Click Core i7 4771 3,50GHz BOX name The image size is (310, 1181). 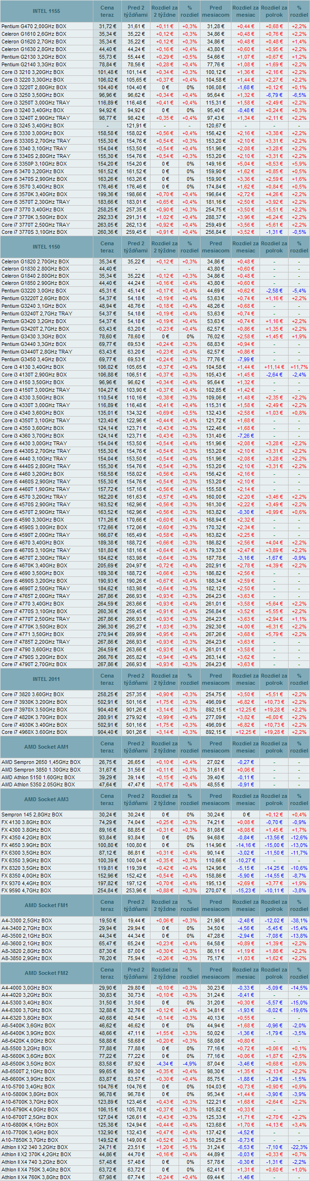coord(32,634)
